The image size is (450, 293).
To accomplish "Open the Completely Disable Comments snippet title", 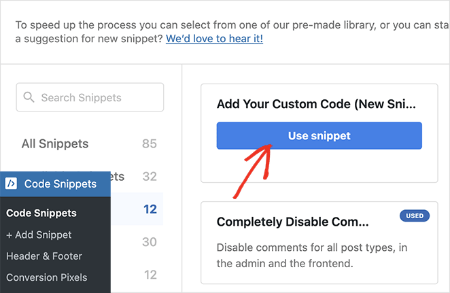I will [292, 222].
